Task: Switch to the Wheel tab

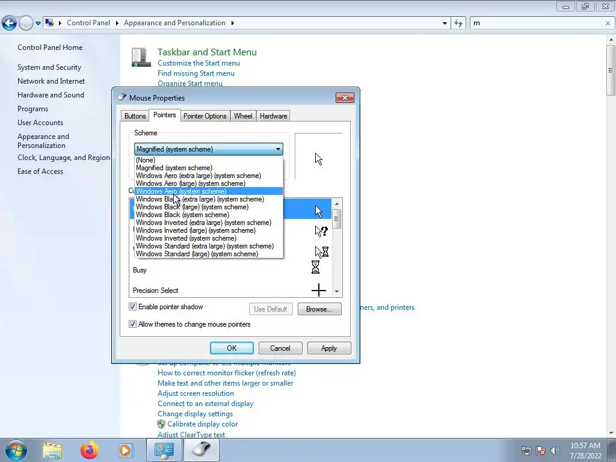Action: point(243,116)
